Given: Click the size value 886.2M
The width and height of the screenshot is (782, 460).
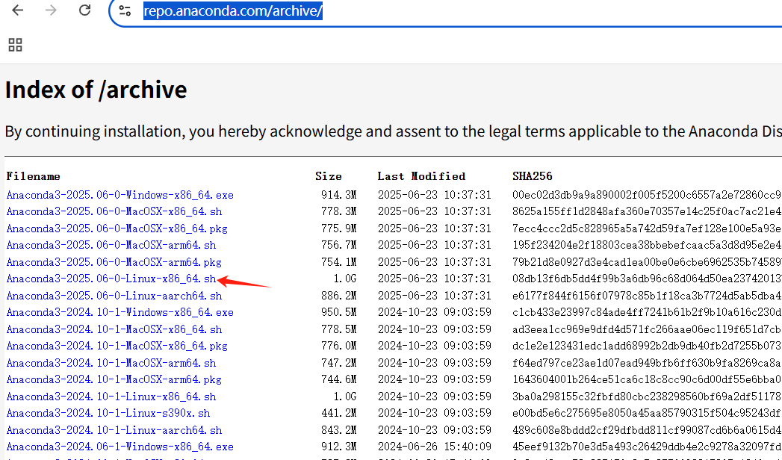Looking at the screenshot, I should tap(338, 296).
